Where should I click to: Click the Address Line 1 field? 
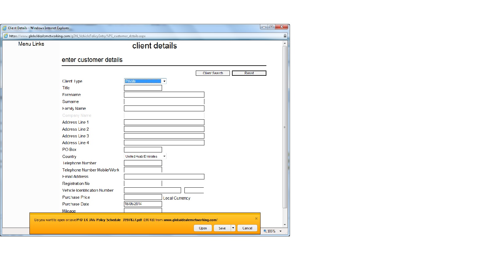tap(164, 122)
